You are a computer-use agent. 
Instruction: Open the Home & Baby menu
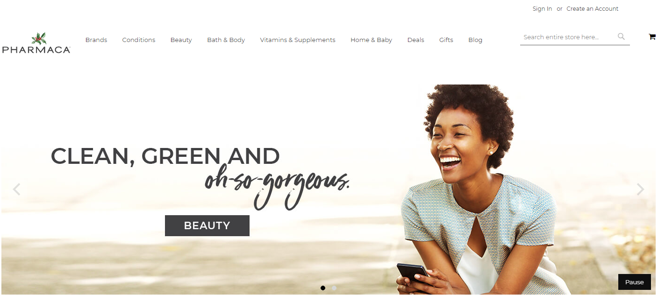372,40
